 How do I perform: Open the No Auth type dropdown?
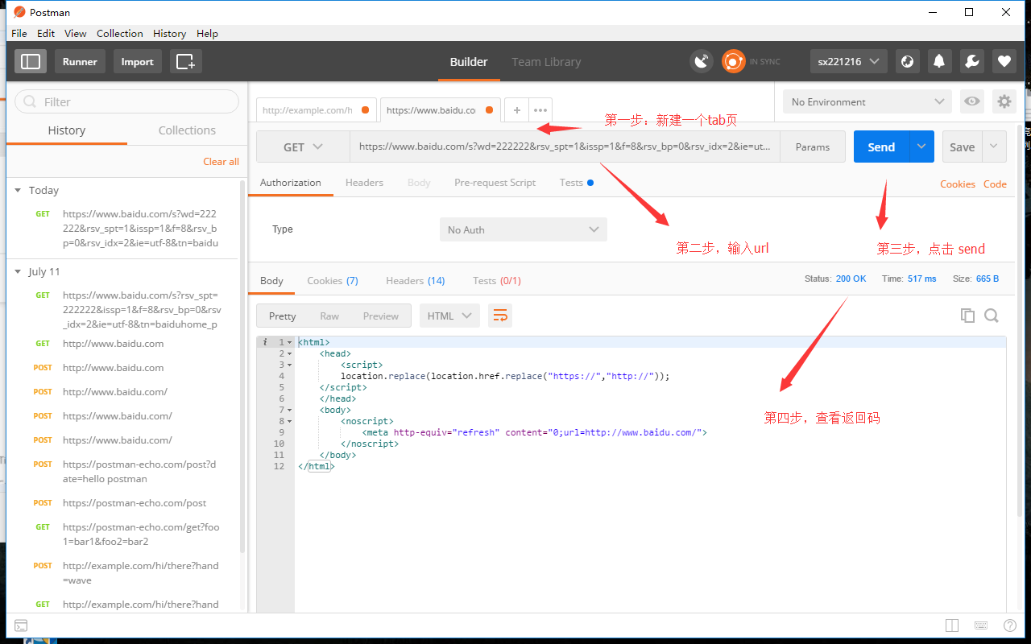point(524,229)
